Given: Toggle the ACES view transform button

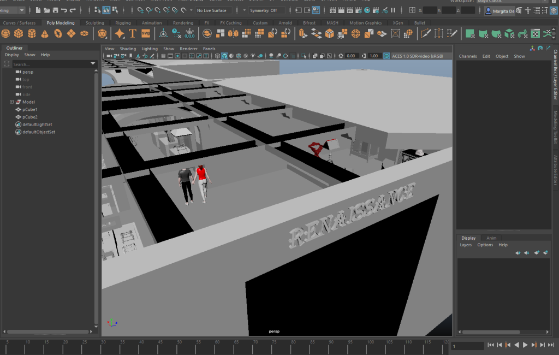Looking at the screenshot, I should point(386,56).
